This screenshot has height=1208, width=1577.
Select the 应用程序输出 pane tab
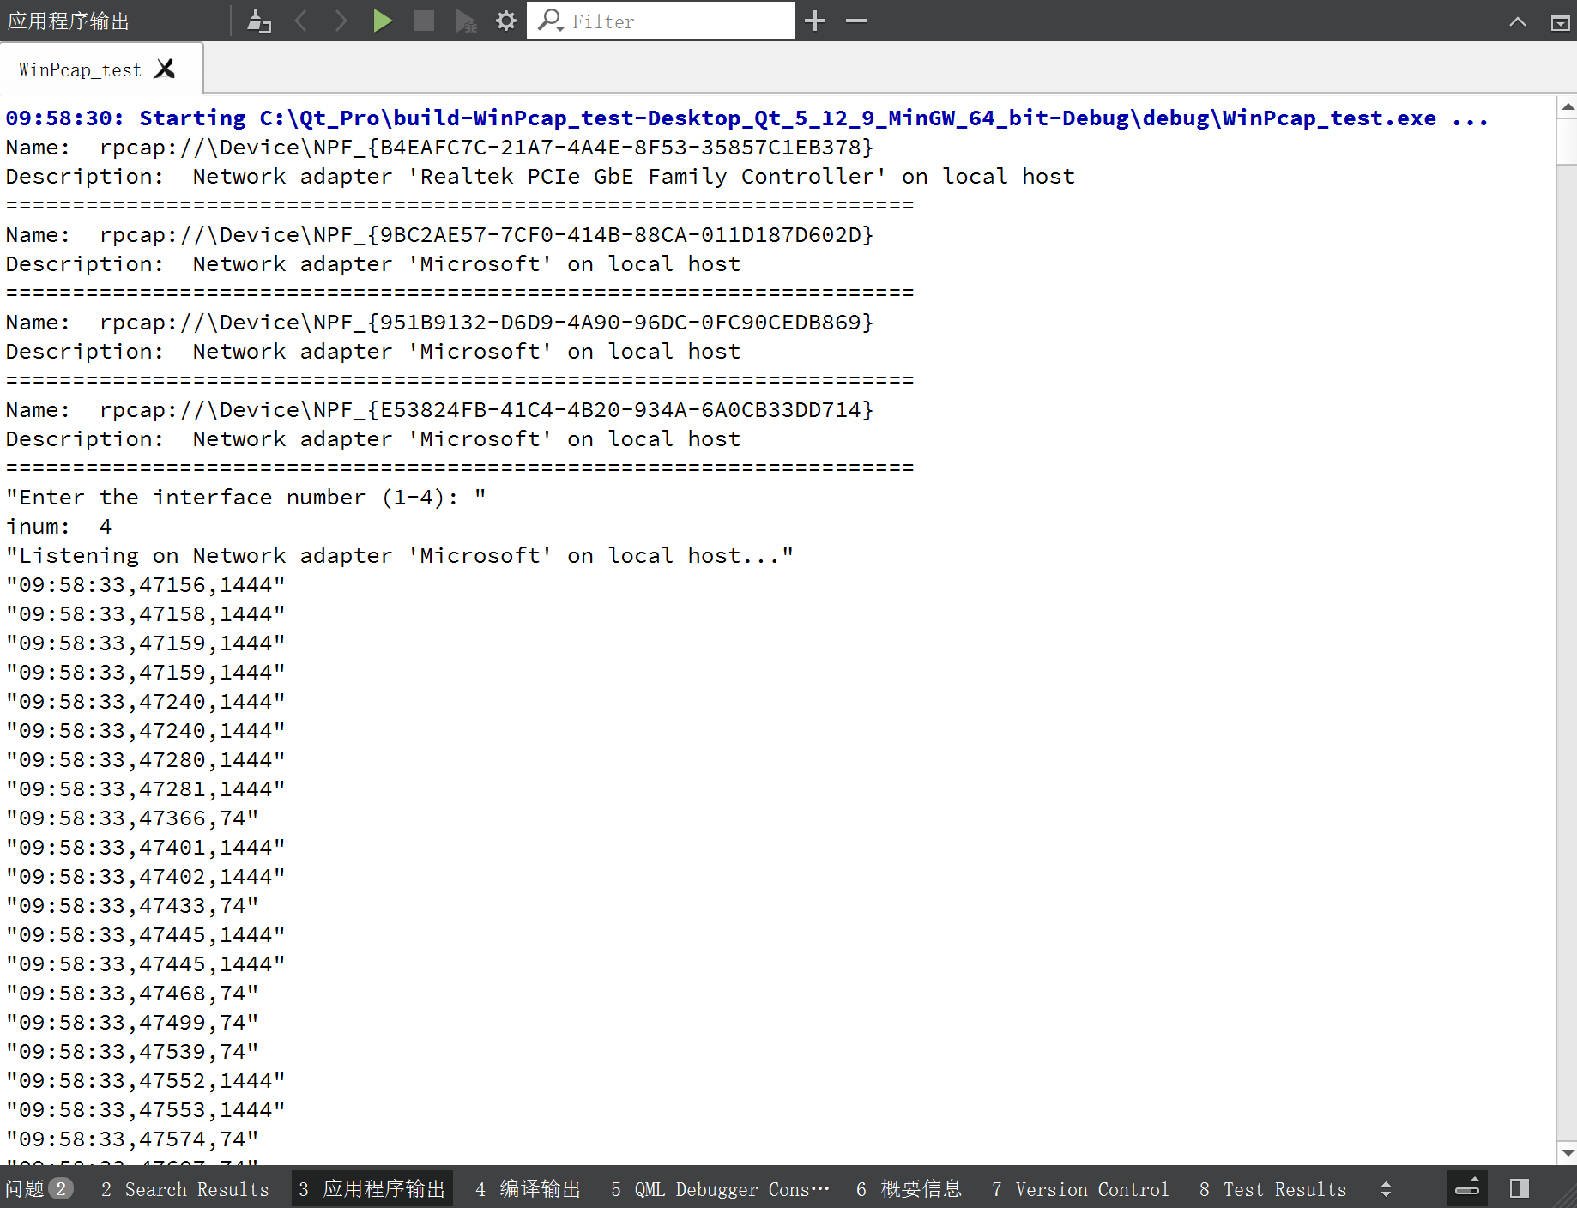click(x=372, y=1188)
